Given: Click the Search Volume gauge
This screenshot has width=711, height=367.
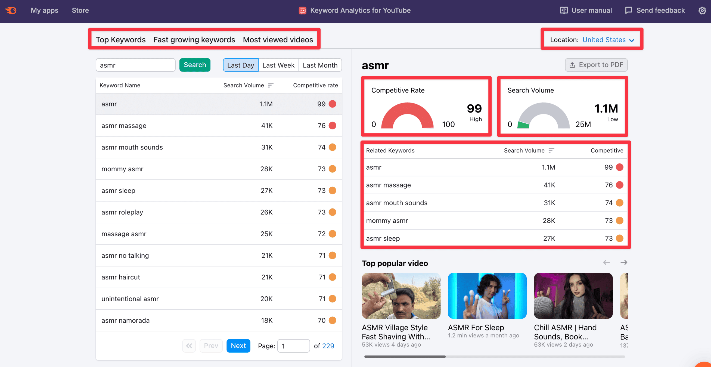Looking at the screenshot, I should pos(543,115).
